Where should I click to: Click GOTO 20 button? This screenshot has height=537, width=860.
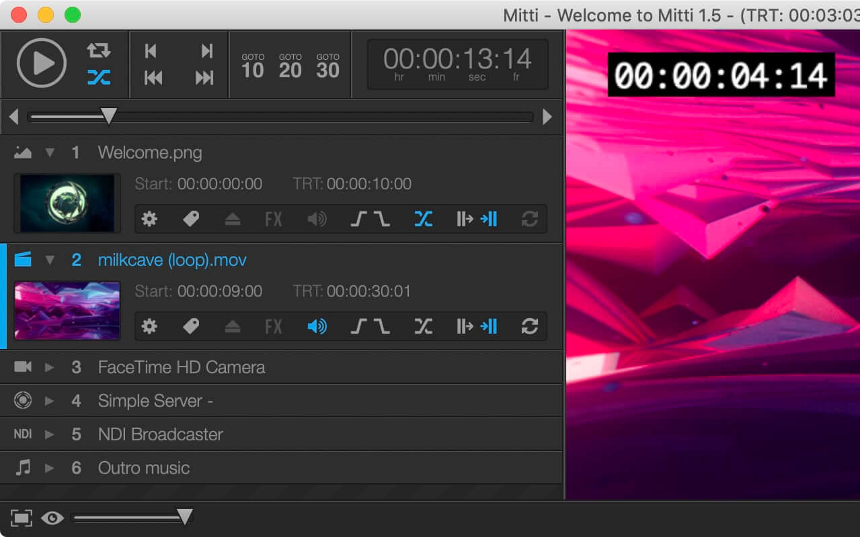pos(290,66)
